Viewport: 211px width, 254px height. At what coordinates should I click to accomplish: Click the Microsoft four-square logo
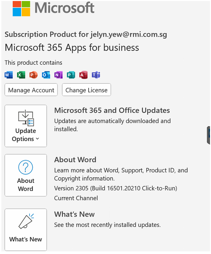click(x=21, y=9)
